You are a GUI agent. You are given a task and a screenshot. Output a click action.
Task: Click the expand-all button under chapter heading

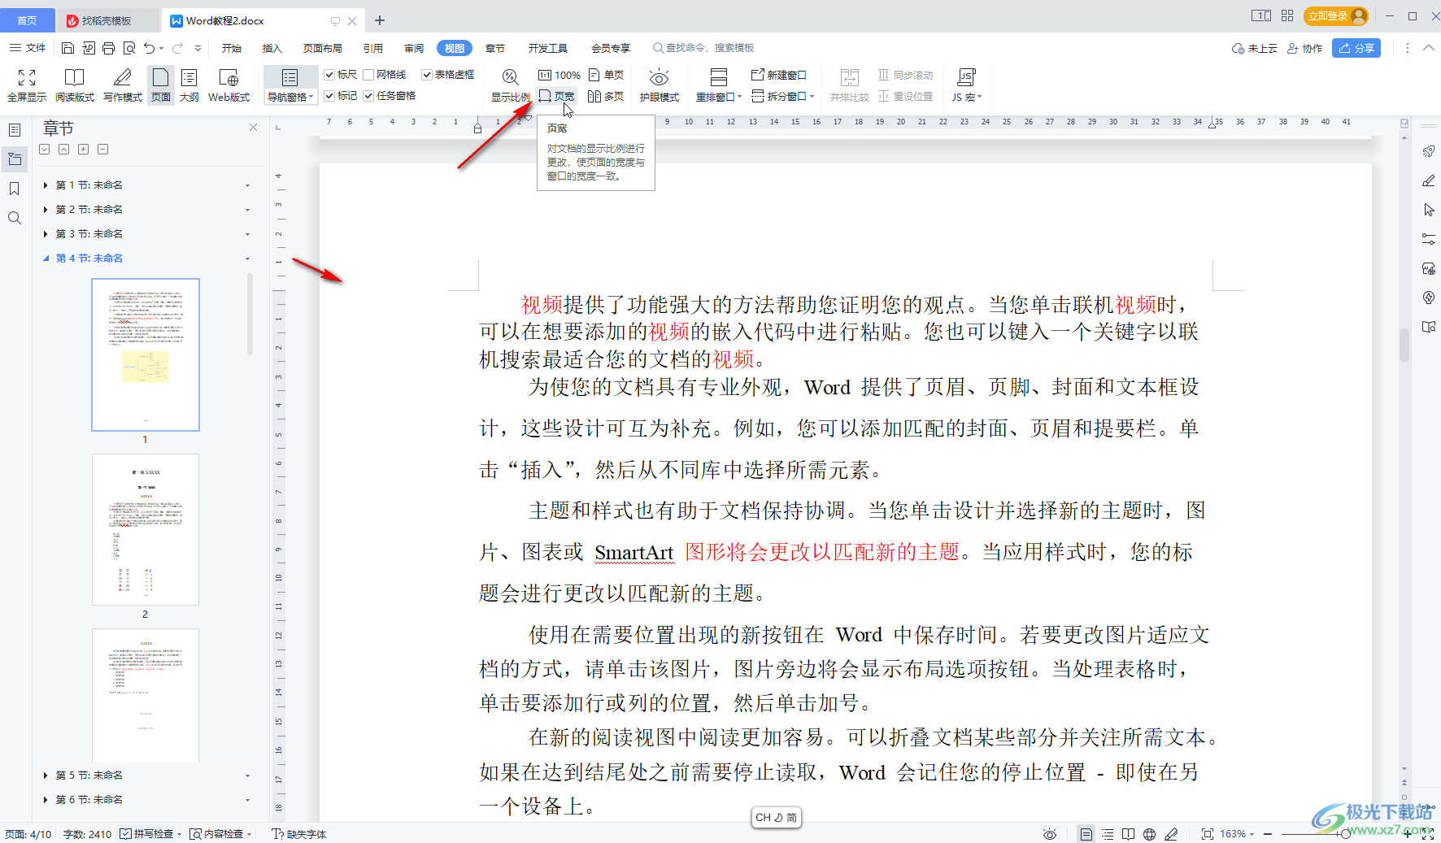point(45,149)
